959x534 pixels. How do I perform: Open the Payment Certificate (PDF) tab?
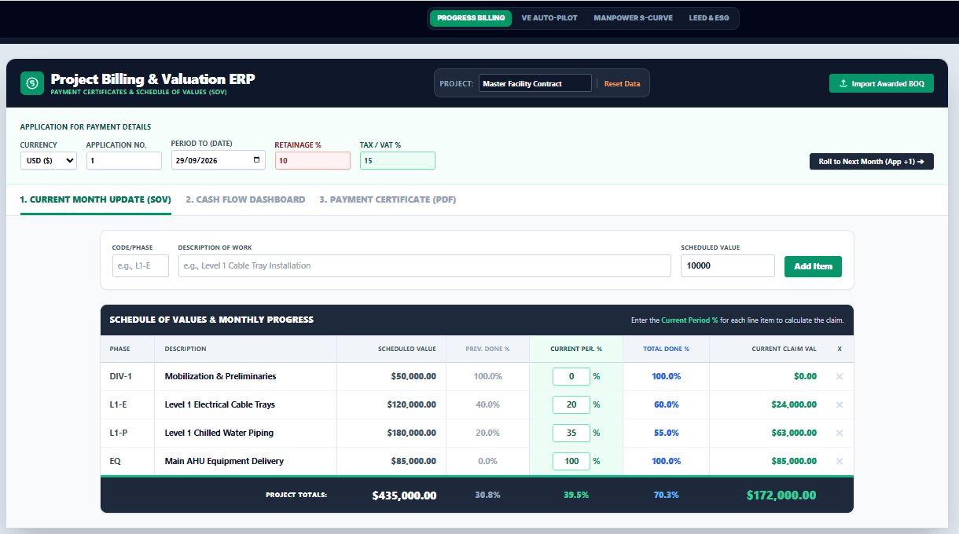click(388, 199)
